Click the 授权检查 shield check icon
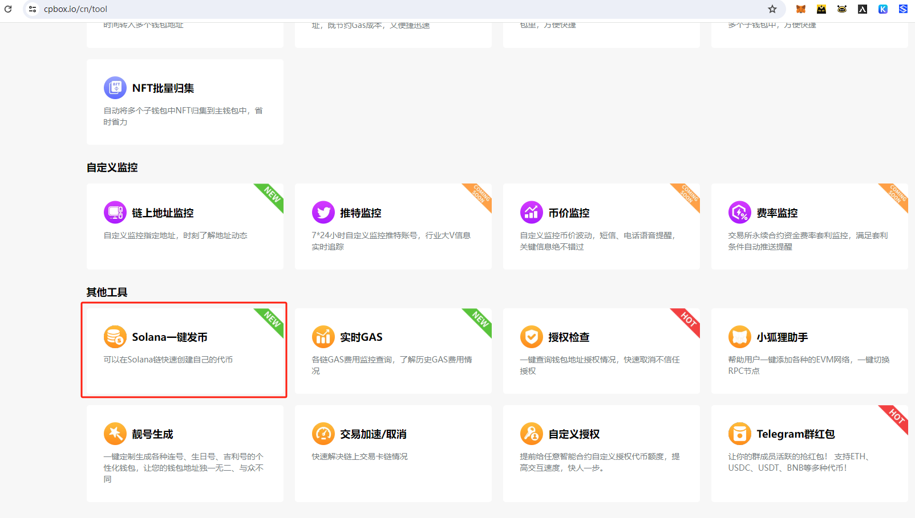The height and width of the screenshot is (518, 915). 532,337
